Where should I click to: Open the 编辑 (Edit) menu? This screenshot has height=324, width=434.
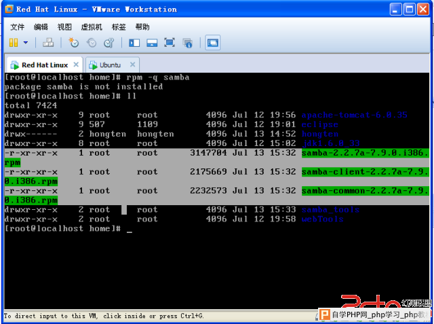pos(41,27)
